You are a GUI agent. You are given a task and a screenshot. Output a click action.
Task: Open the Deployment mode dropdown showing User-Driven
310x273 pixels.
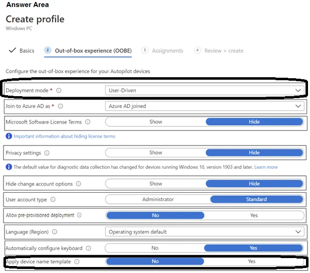[205, 91]
